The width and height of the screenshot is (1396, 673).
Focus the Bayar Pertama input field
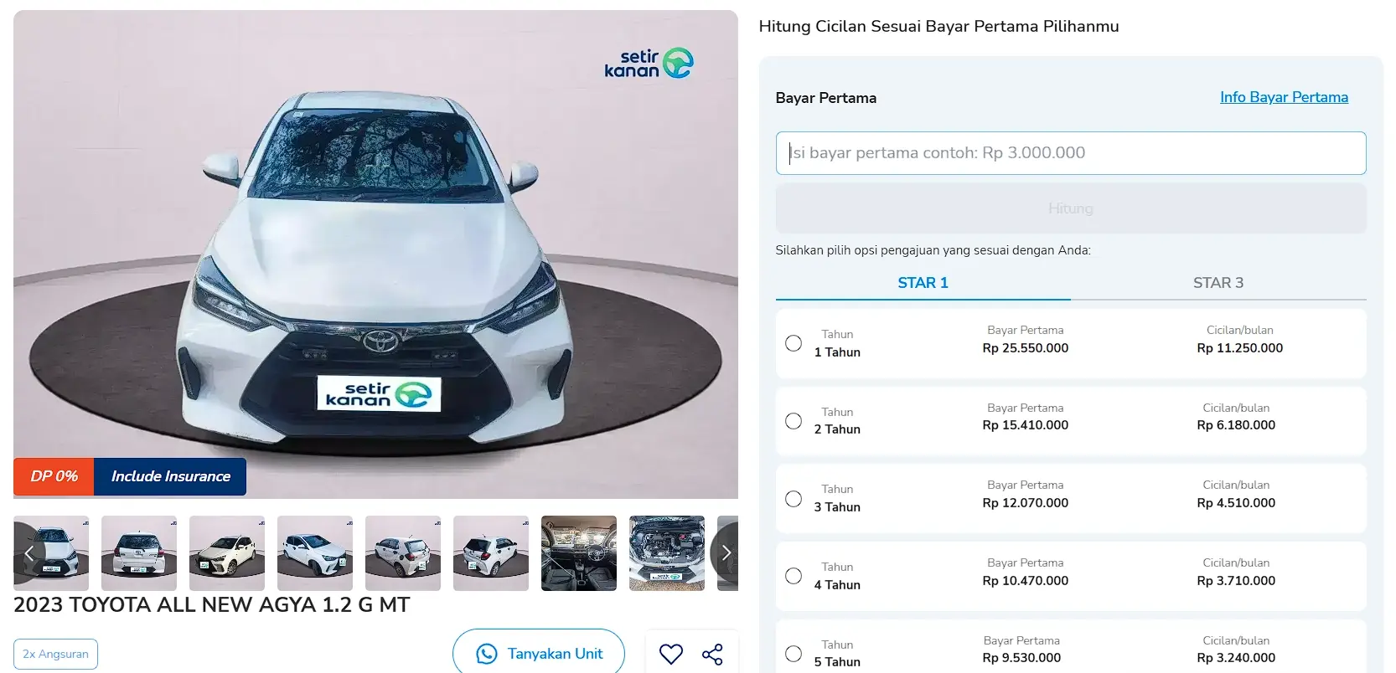tap(1071, 153)
